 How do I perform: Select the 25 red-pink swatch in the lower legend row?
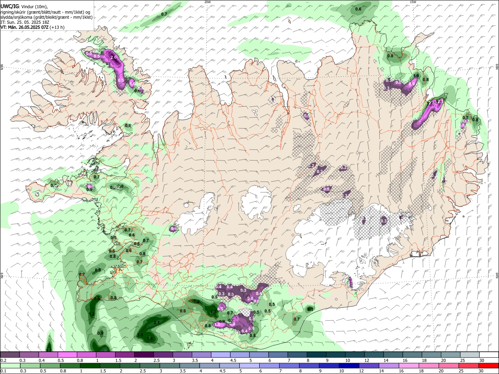(468, 365)
